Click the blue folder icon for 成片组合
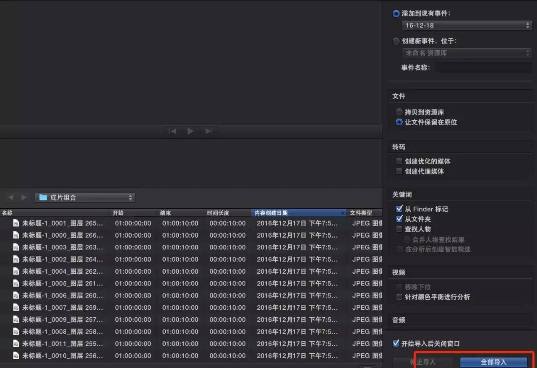This screenshot has width=537, height=368. (x=42, y=197)
